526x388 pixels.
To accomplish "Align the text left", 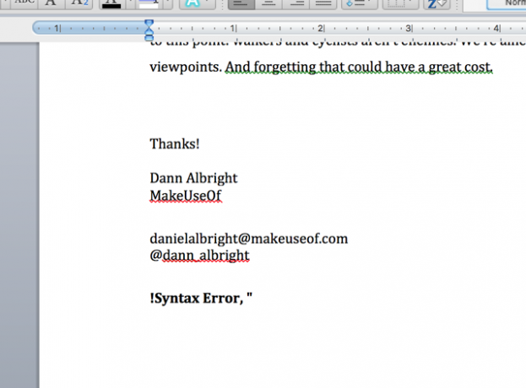I will pyautogui.click(x=241, y=4).
